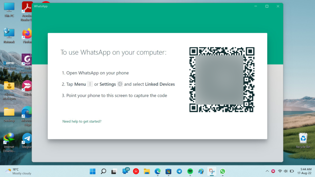
Task: Select the Internet Download Manager desktop shortcut
Action: pyautogui.click(x=9, y=143)
